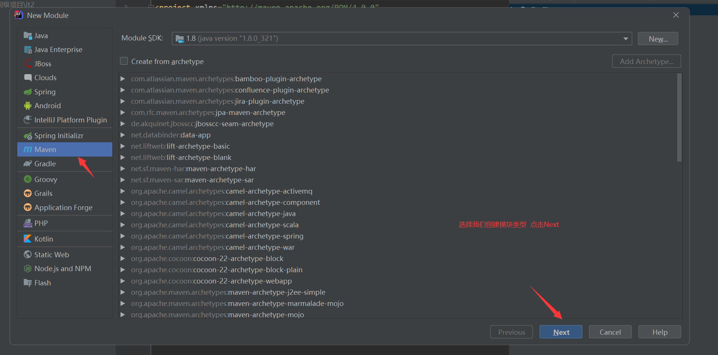Click the SDK folder icon in combo box

[x=180, y=39]
